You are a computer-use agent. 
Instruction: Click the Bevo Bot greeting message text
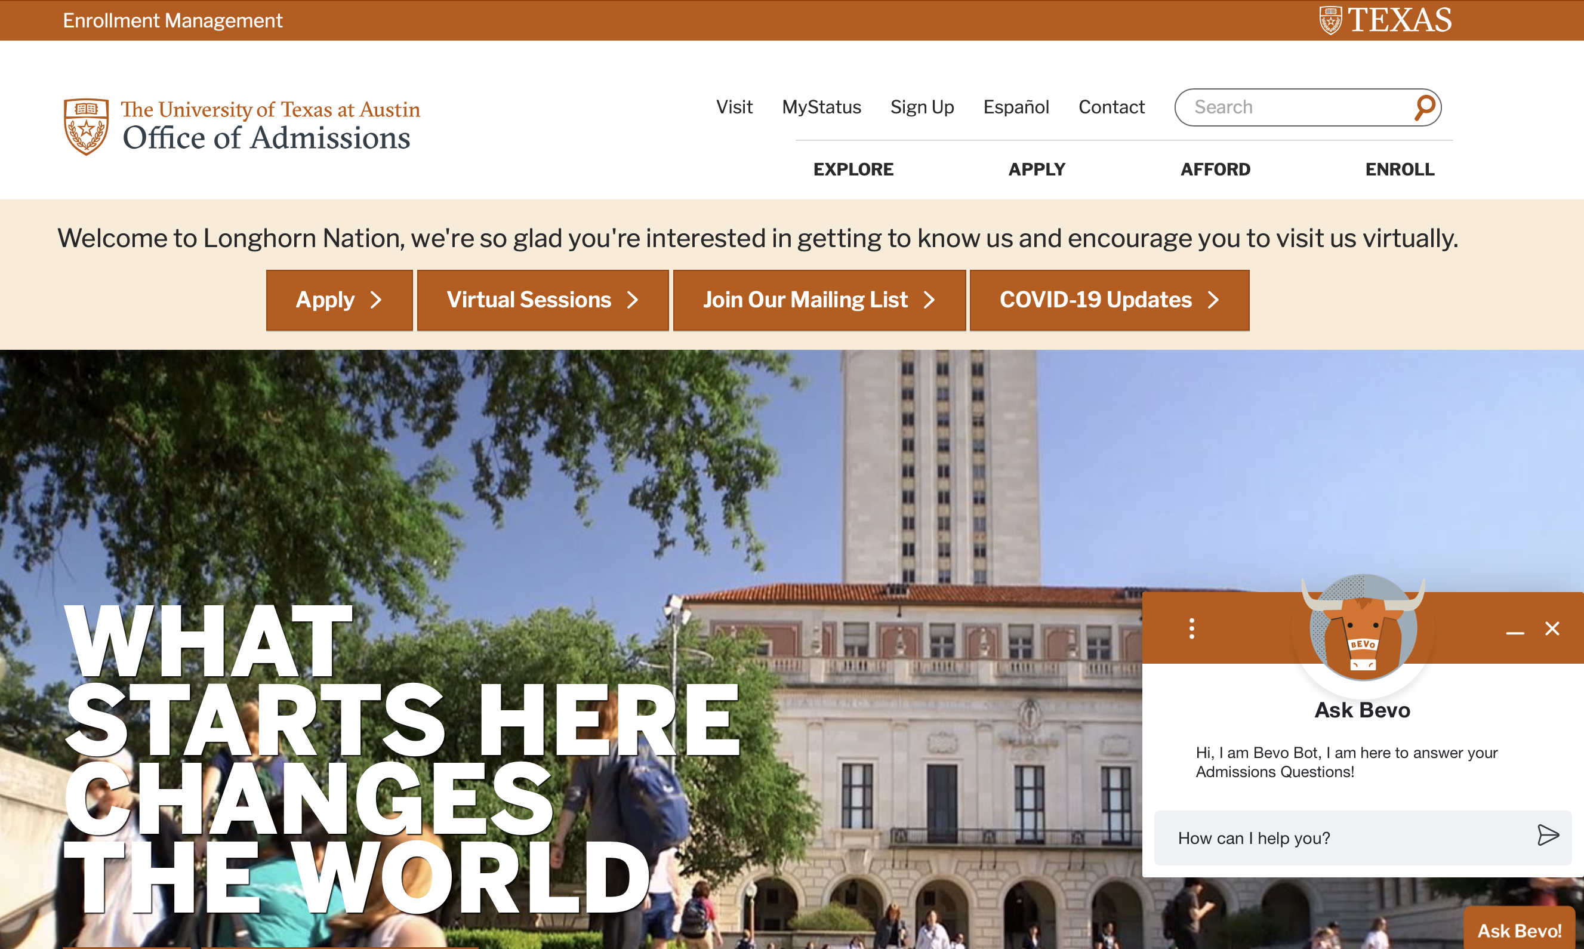[x=1346, y=762]
